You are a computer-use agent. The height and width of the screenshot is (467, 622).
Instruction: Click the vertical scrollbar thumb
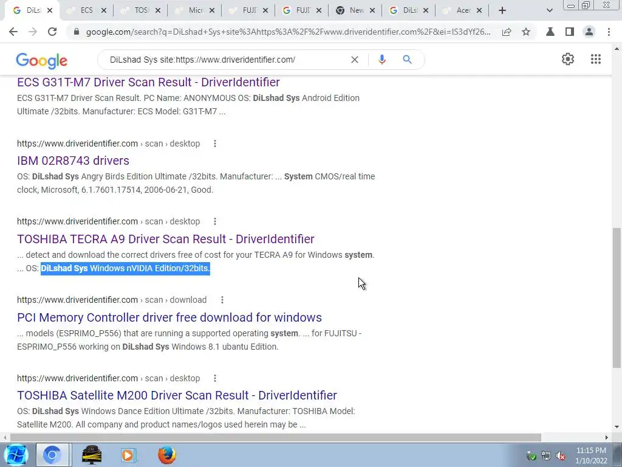[x=617, y=298]
